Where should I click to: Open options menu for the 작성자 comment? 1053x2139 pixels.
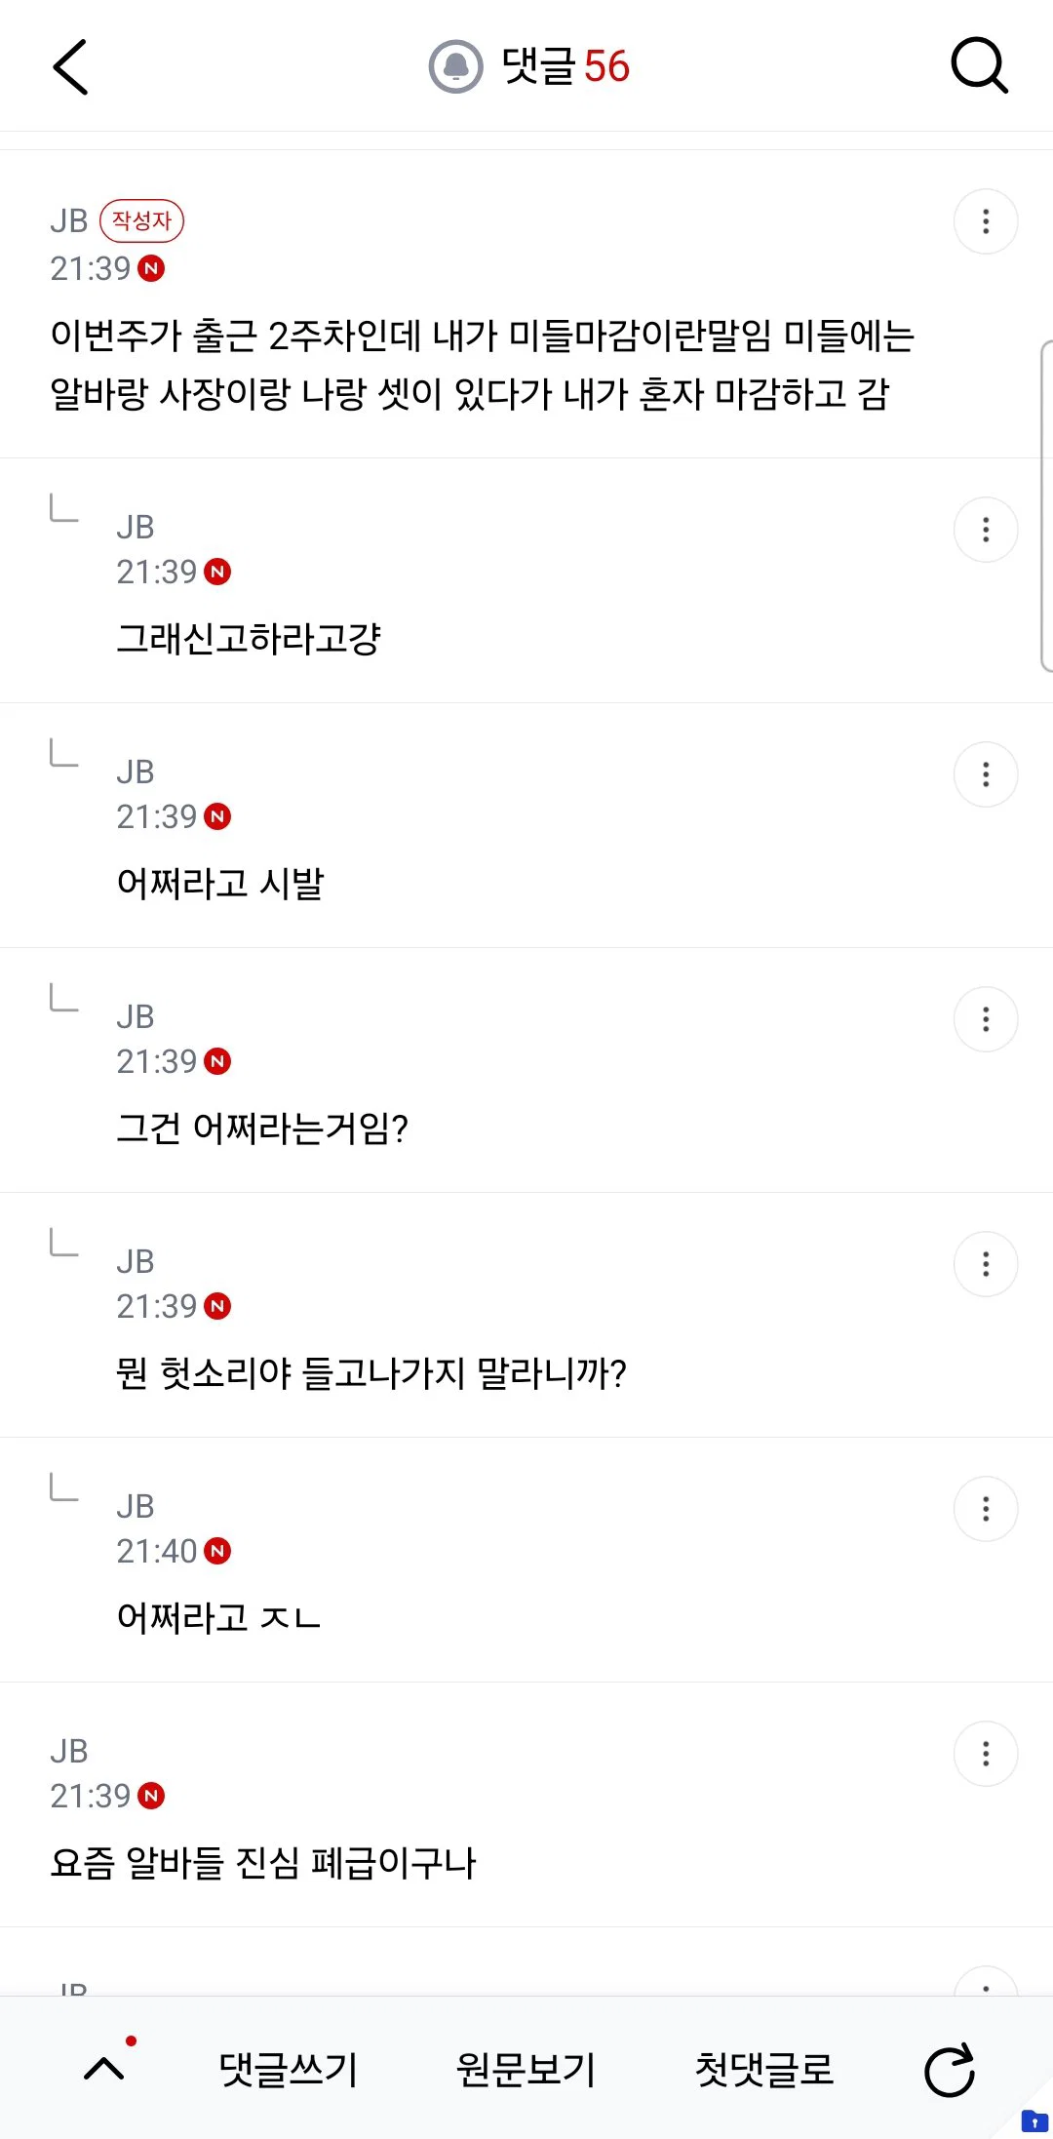tap(986, 221)
